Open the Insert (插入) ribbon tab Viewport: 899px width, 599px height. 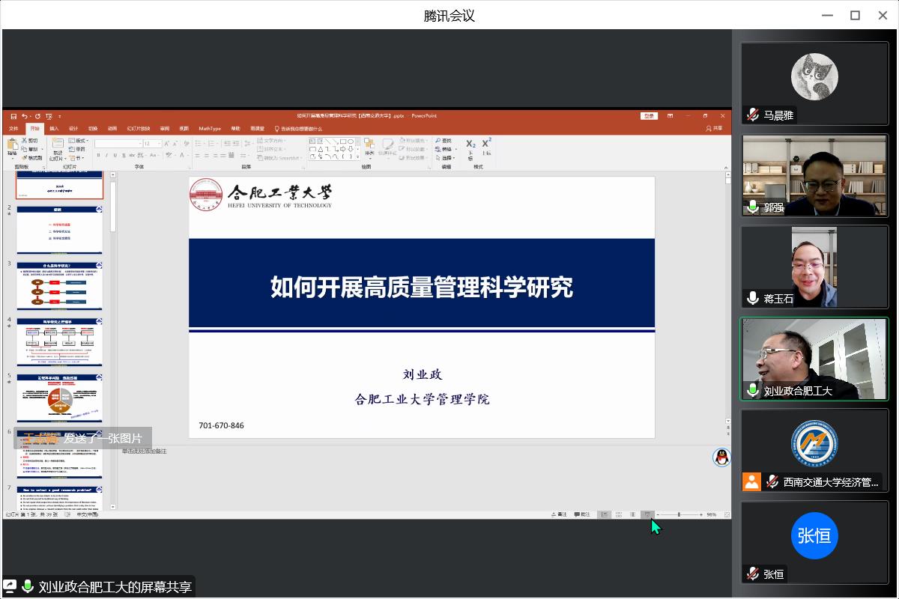pos(54,129)
